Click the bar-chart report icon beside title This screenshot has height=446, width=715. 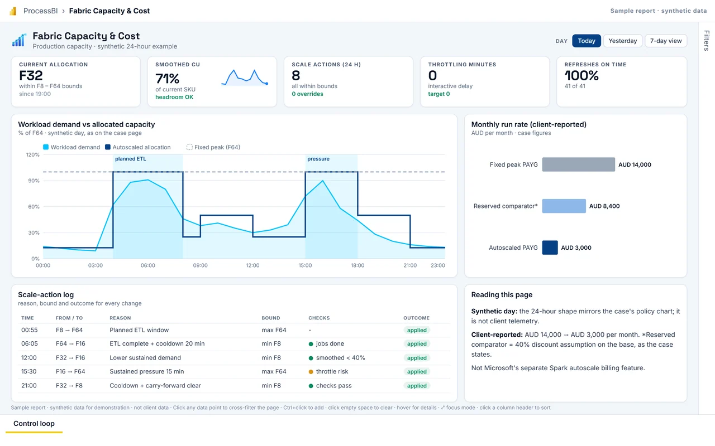click(20, 40)
